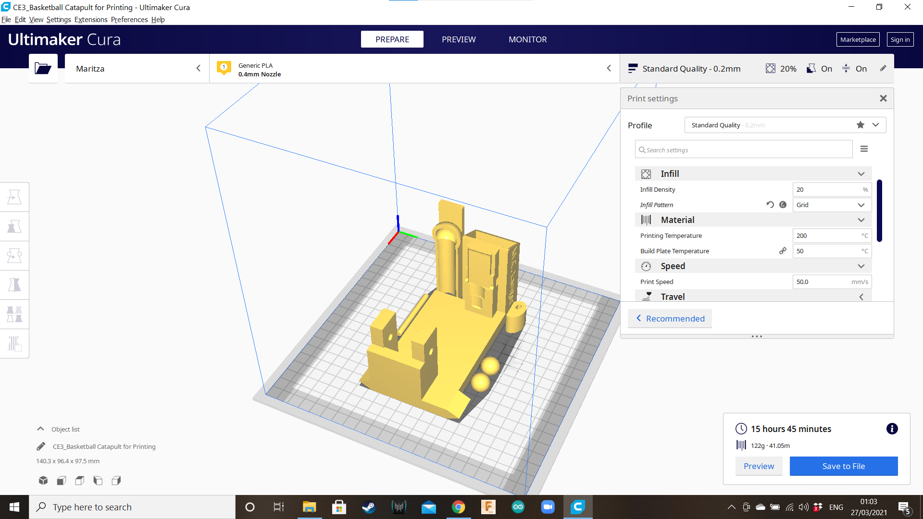Click the 3D view cube icon
Screen dimensions: 923x519
[43, 480]
